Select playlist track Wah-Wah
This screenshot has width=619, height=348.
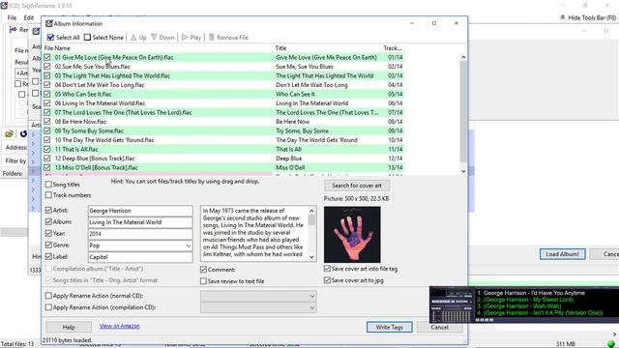[x=518, y=306]
